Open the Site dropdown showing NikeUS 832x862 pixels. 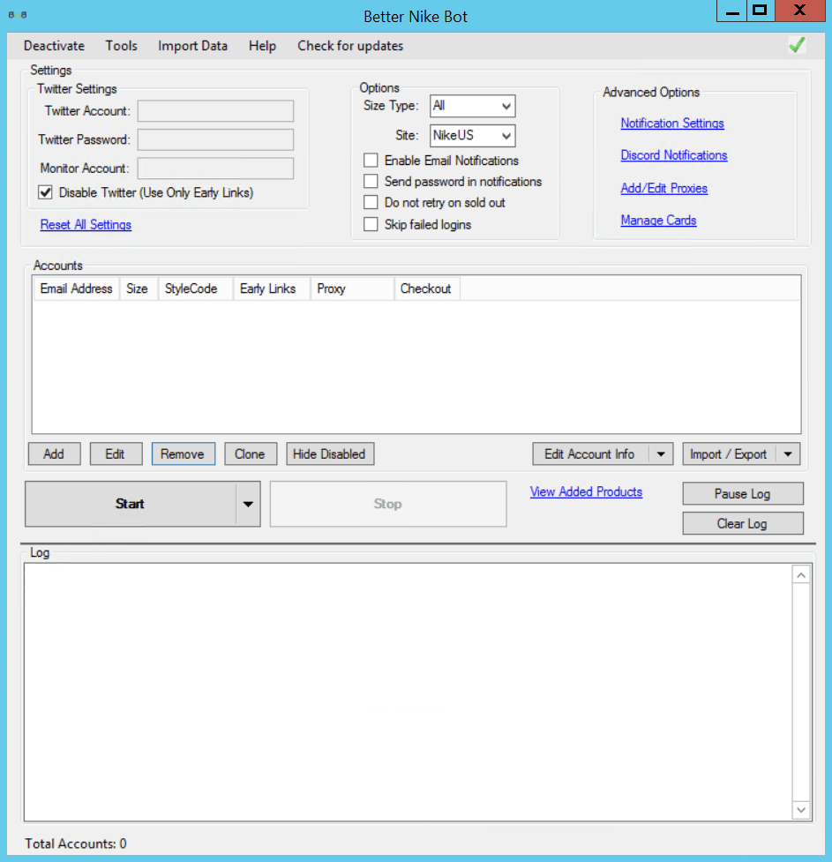(x=472, y=136)
